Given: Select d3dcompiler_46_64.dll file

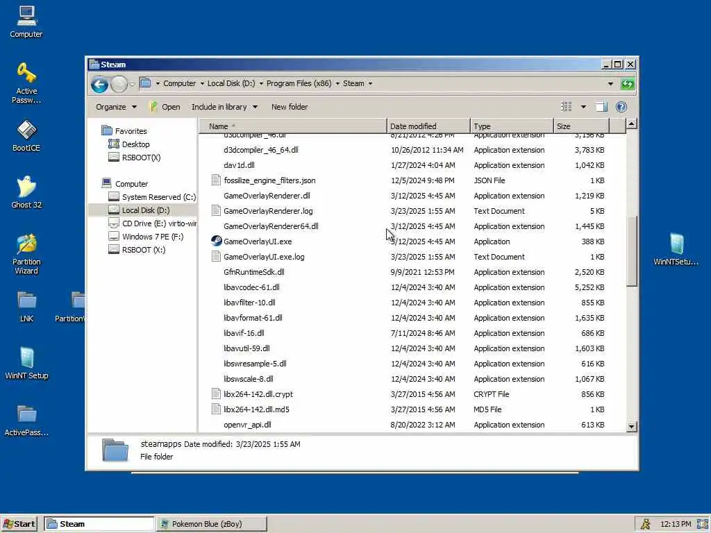Looking at the screenshot, I should pyautogui.click(x=261, y=150).
